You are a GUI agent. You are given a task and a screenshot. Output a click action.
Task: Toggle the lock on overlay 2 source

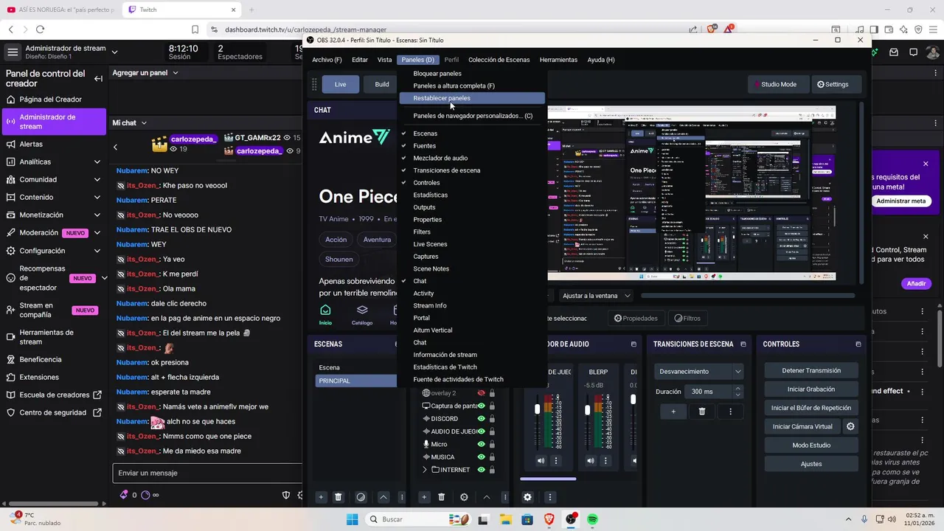point(492,393)
